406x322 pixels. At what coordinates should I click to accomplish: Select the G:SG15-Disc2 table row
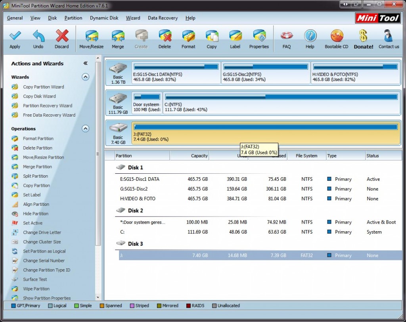[x=260, y=189]
